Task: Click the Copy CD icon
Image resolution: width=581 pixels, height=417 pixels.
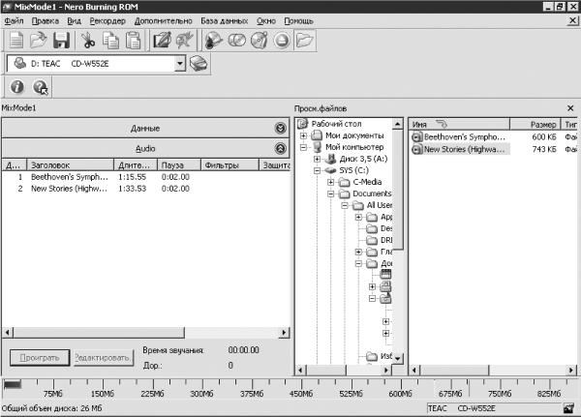Action: pos(236,40)
